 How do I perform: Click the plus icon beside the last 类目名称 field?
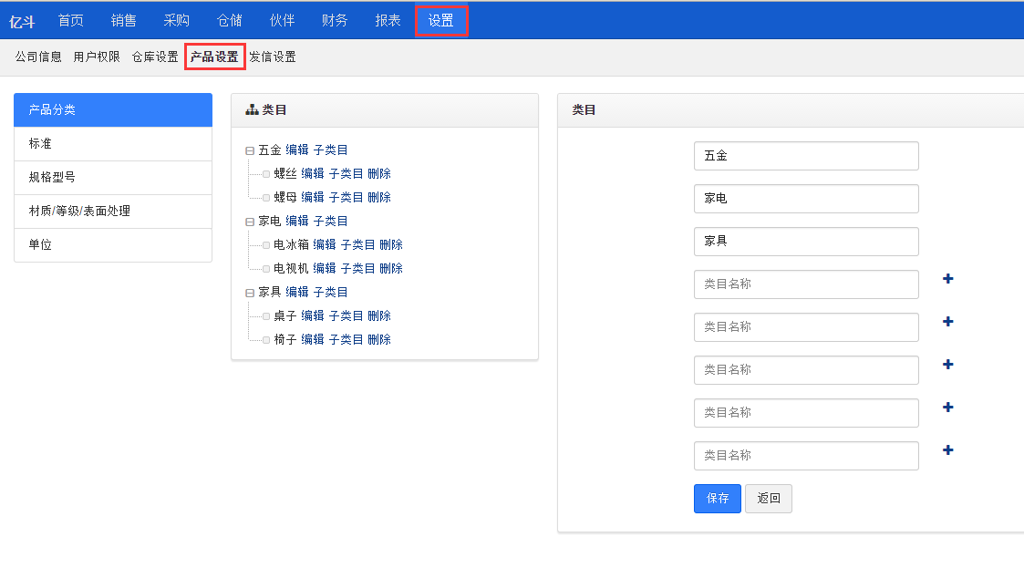[x=947, y=450]
